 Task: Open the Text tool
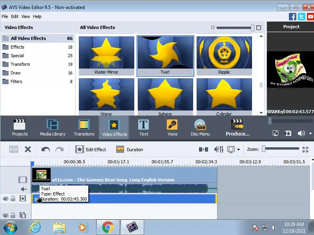click(x=144, y=128)
